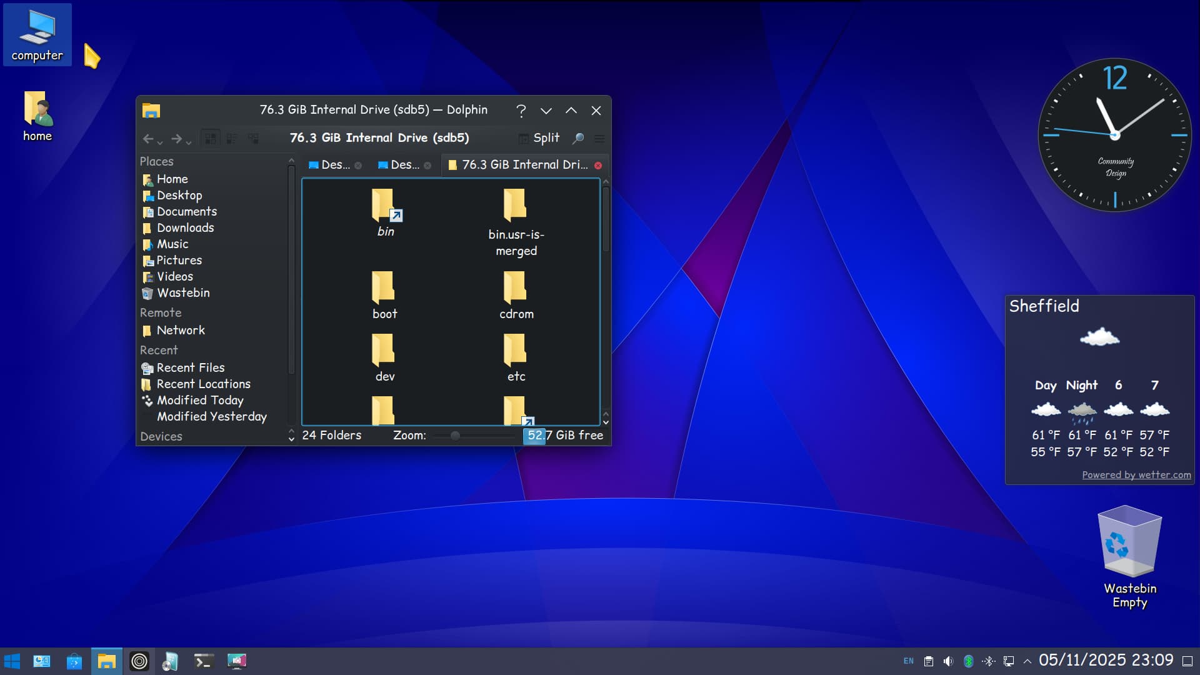Open back history dropdown arrow
This screenshot has width=1200, height=675.
tap(160, 142)
